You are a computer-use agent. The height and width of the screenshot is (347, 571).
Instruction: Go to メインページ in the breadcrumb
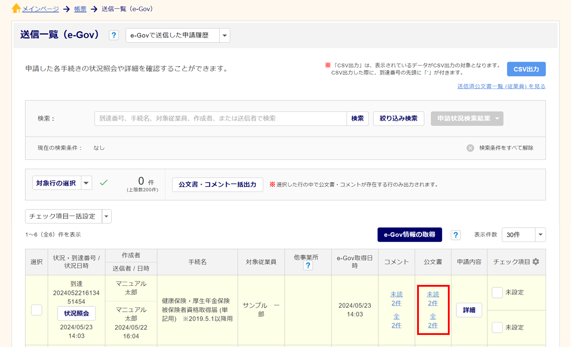41,8
